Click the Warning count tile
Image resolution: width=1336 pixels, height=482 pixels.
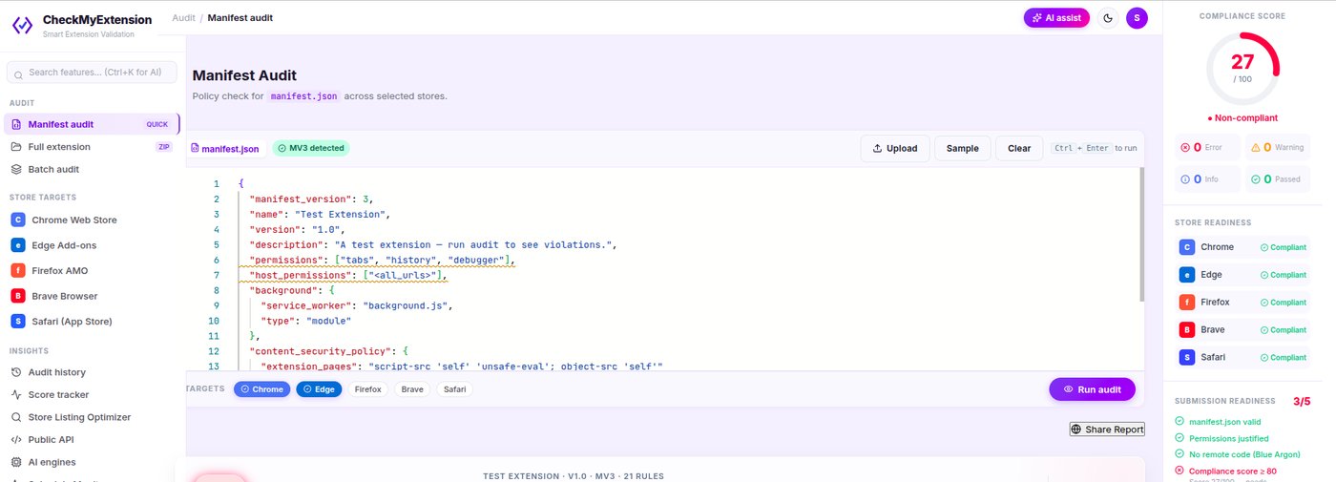pyautogui.click(x=1279, y=147)
